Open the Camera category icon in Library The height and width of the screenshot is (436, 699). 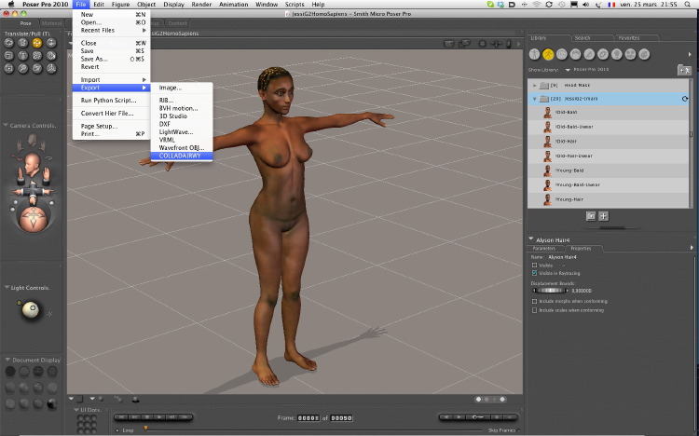630,54
